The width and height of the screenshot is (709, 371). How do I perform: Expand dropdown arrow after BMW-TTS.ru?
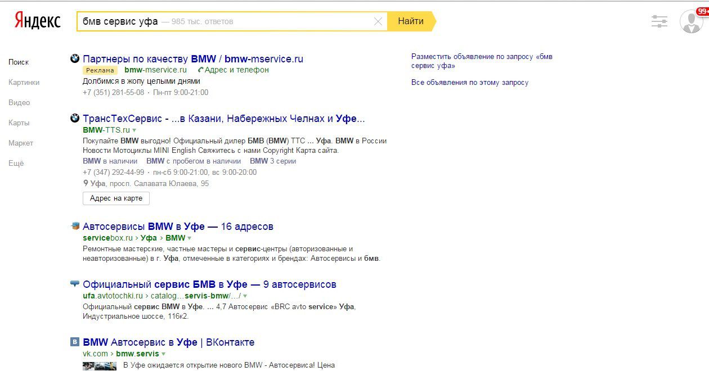coord(134,130)
